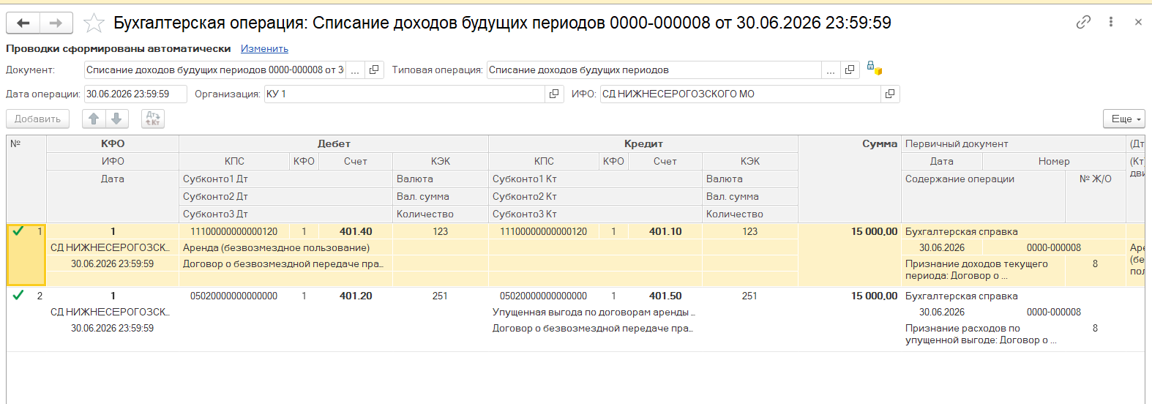Expand the Еще dropdown menu
The height and width of the screenshot is (404, 1152).
point(1124,119)
